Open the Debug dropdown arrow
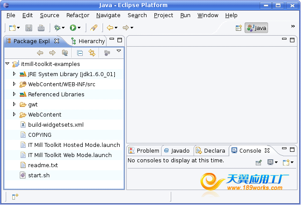This screenshot has width=301, height=205. tap(63, 28)
